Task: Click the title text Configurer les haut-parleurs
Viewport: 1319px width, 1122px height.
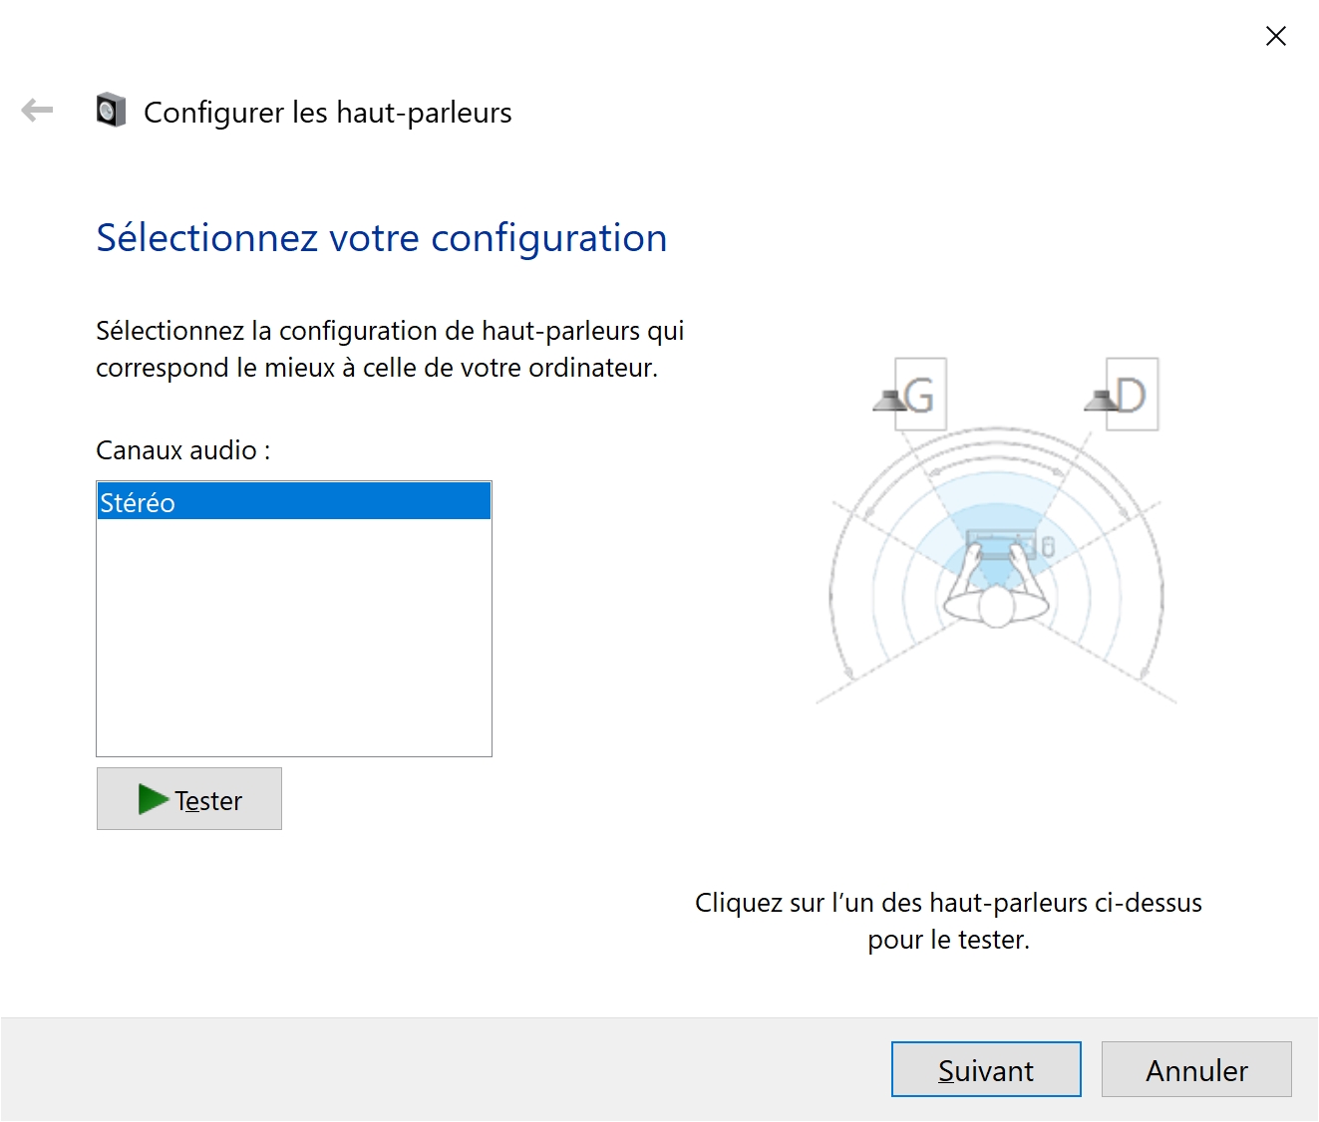Action: click(328, 112)
